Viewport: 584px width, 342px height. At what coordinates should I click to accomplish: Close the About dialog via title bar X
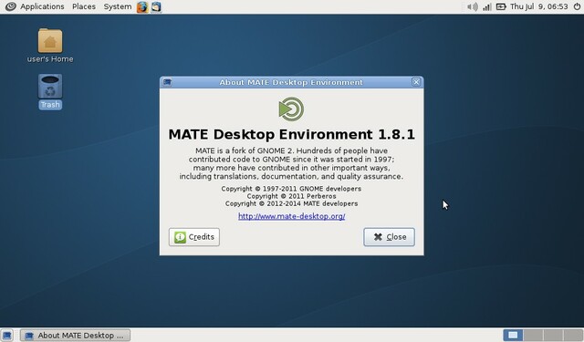[x=416, y=82]
